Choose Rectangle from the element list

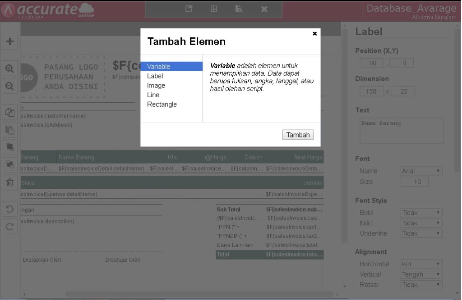[x=162, y=105]
